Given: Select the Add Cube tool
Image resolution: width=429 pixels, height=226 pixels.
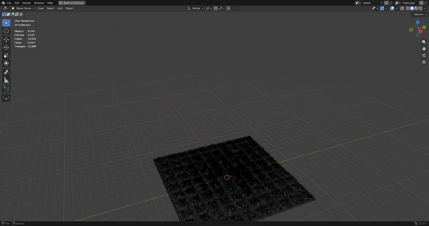Looking at the screenshot, I should (6, 89).
